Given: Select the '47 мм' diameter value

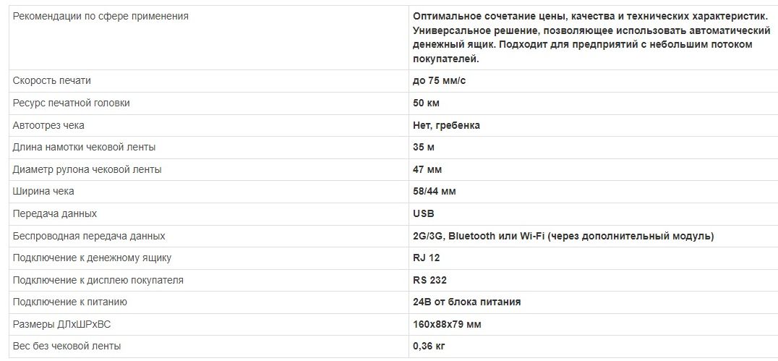Looking at the screenshot, I should 427,170.
